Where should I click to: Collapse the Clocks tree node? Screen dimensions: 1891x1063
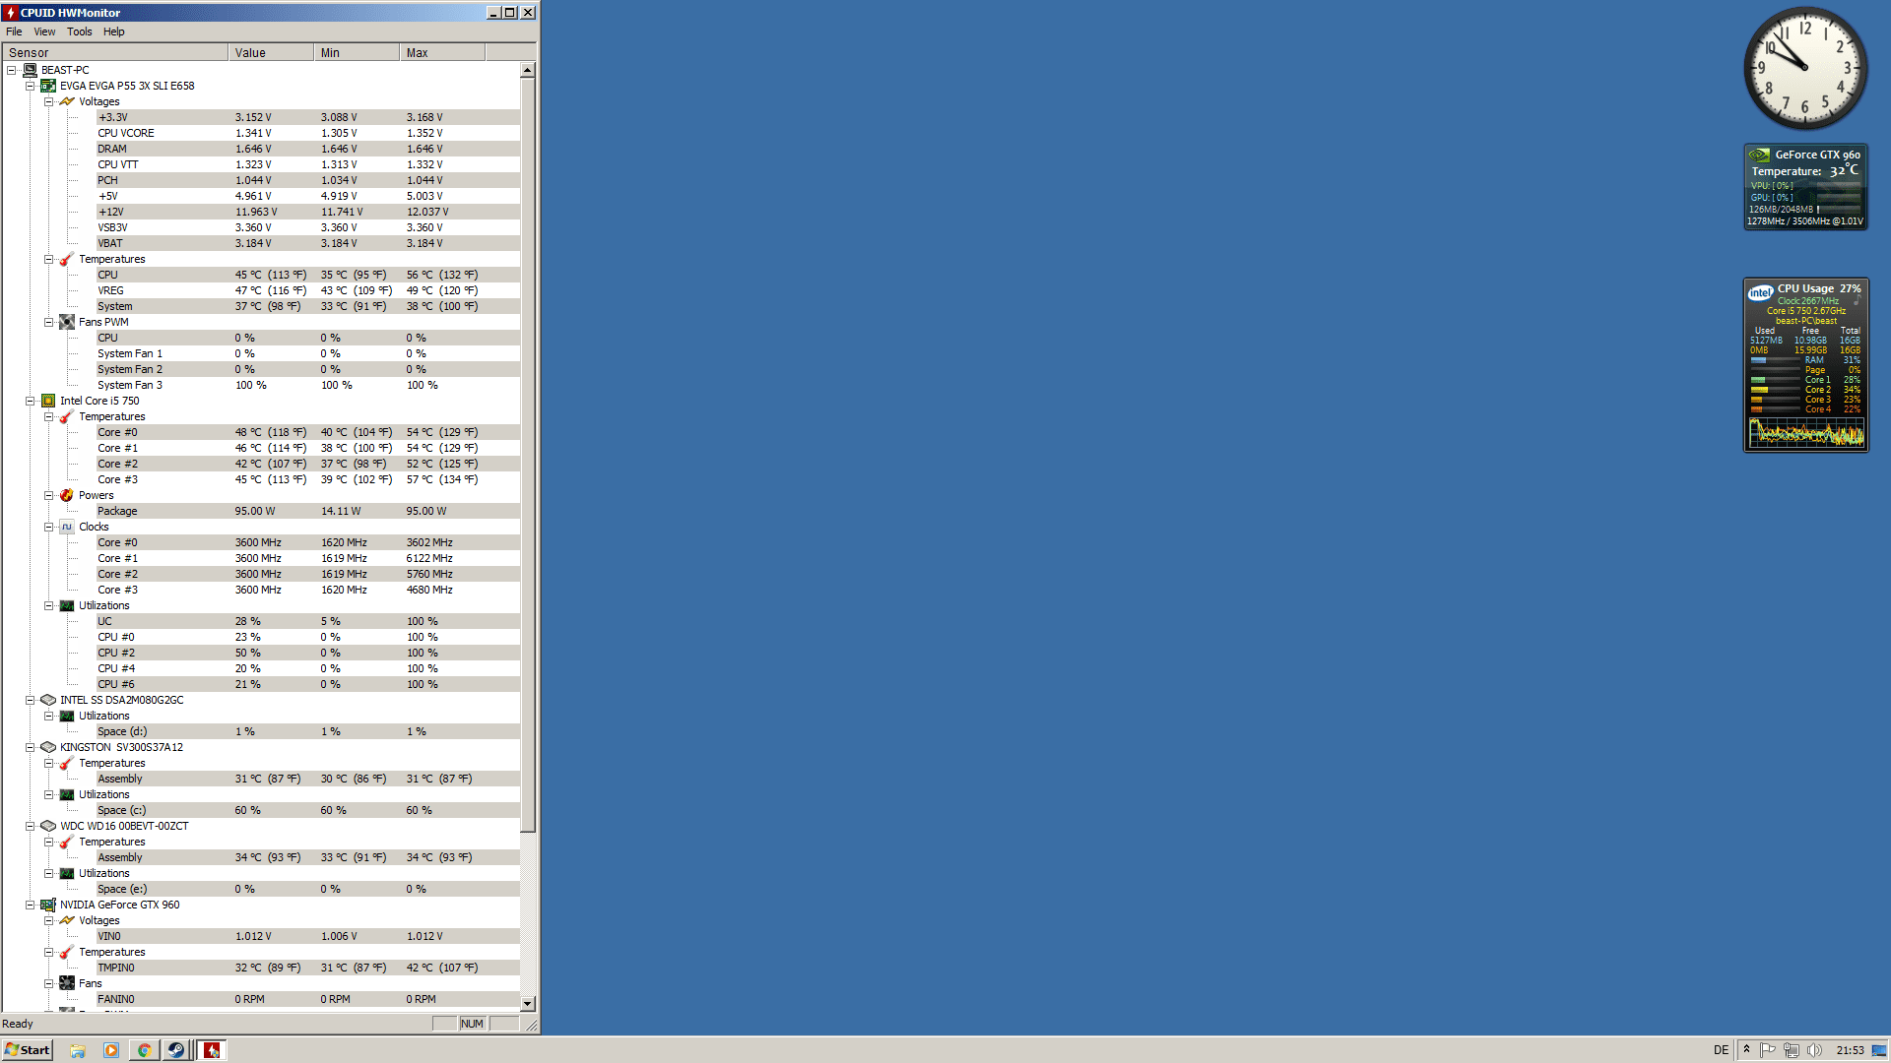pos(48,527)
